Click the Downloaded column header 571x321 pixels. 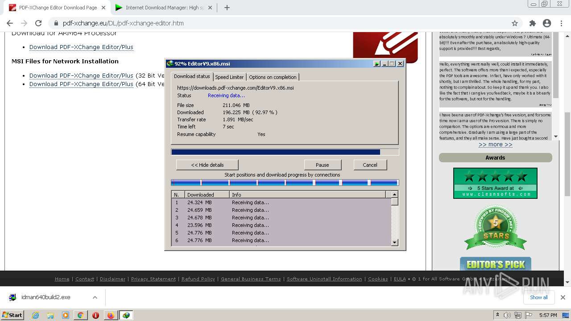click(x=207, y=195)
